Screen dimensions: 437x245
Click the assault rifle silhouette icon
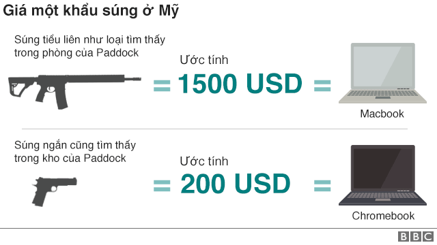74,91
